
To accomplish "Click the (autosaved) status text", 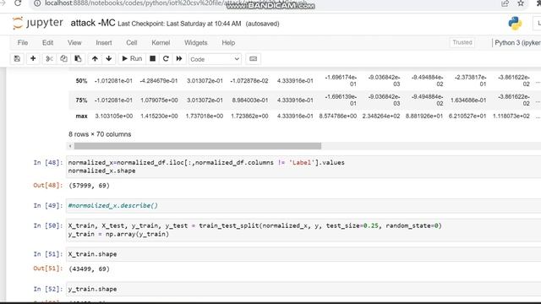I will click(263, 24).
